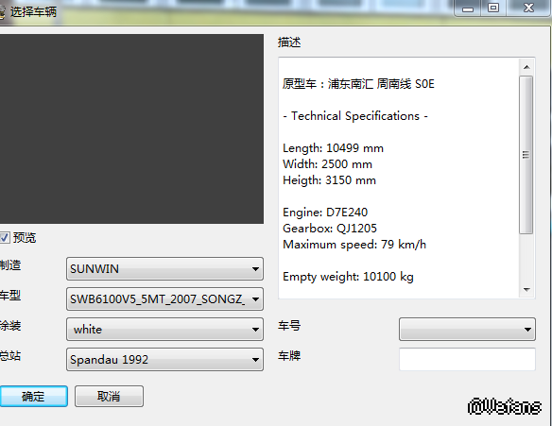The image size is (552, 426).
Task: Open the SUNWIN manufacturer dropdown
Action: click(164, 269)
